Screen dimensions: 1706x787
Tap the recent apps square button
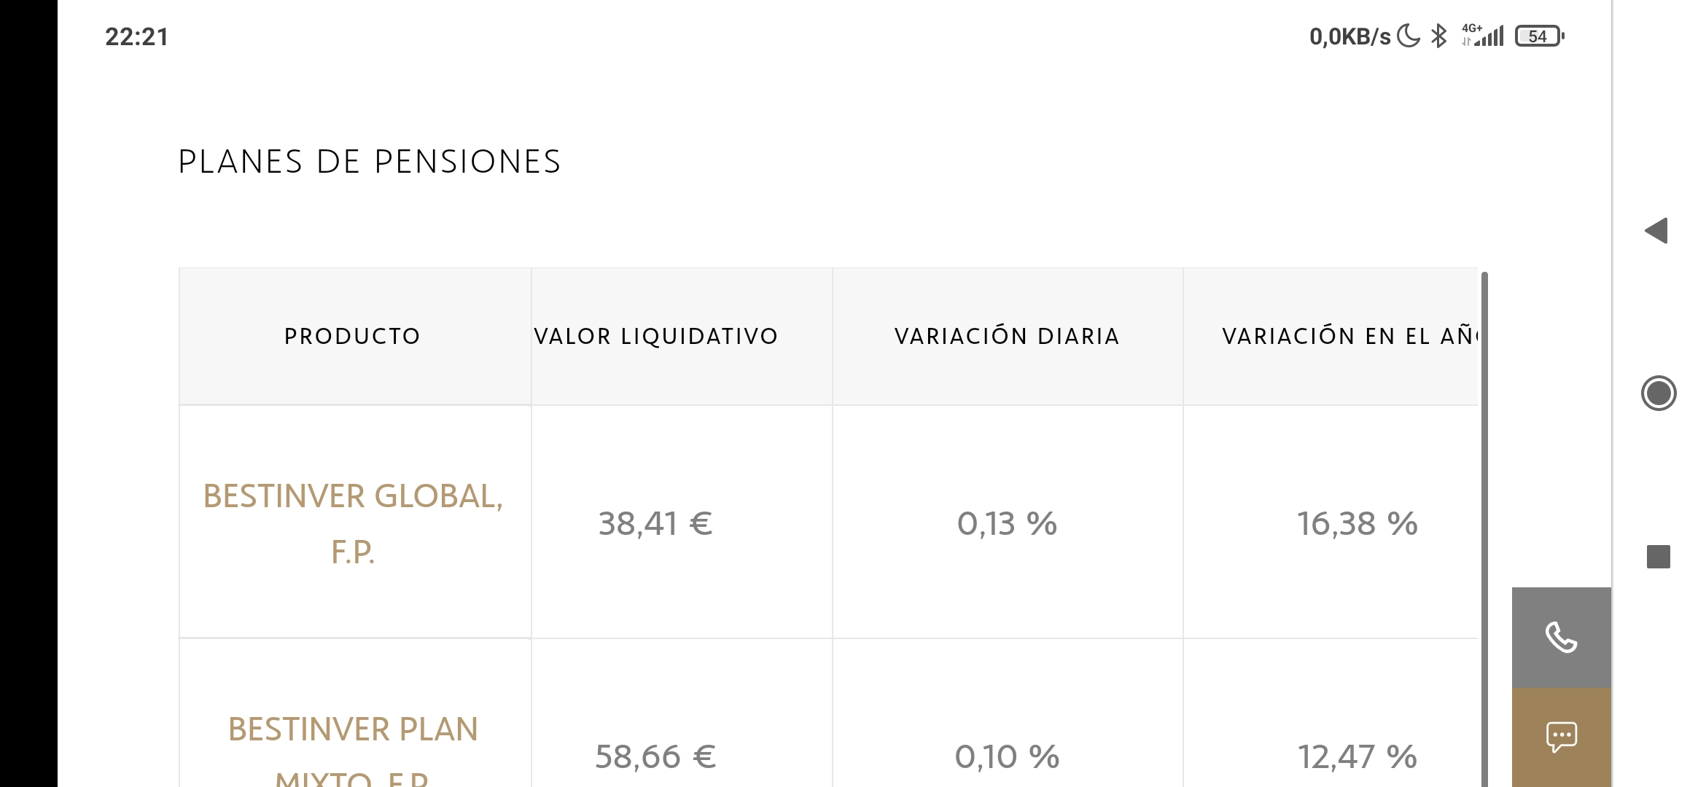click(1659, 557)
